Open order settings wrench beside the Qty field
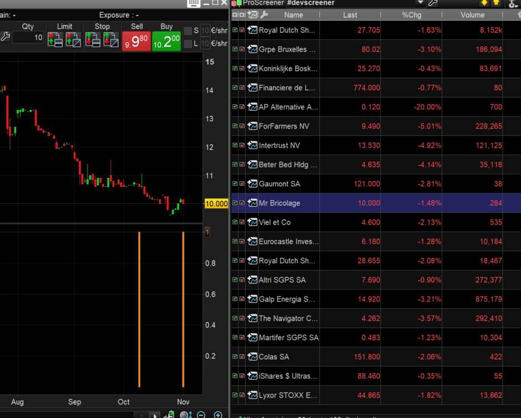The width and height of the screenshot is (521, 418). coord(4,37)
